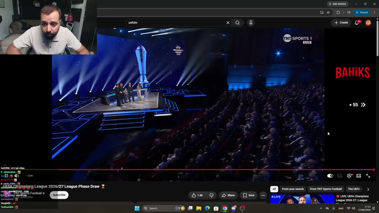The image size is (379, 213).
Task: Enter full screen in the video player
Action: (x=368, y=176)
